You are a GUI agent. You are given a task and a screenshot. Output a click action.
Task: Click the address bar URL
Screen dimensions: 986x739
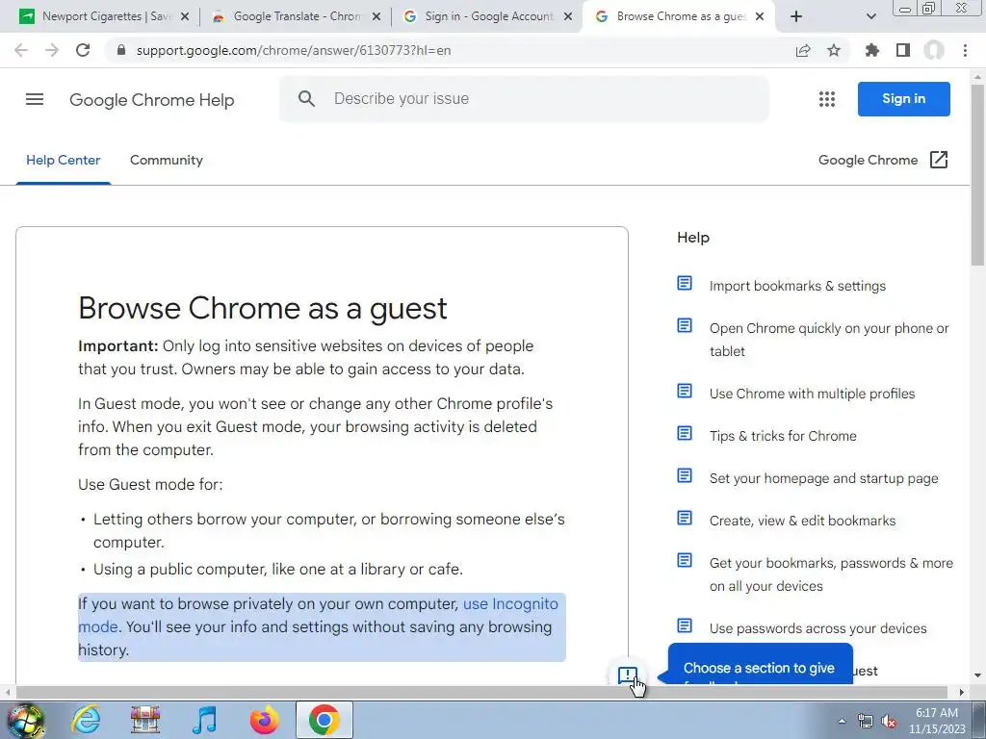click(293, 50)
